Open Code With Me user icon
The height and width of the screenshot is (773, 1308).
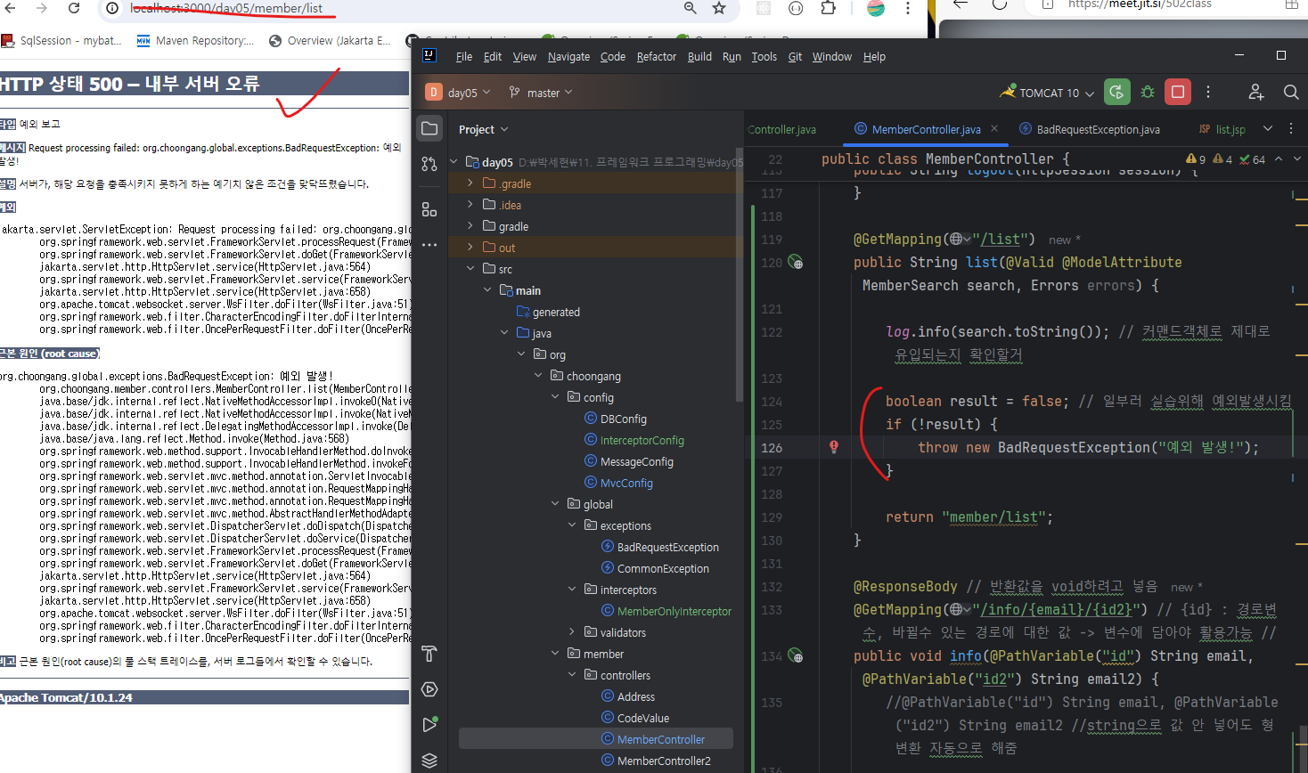1256,92
